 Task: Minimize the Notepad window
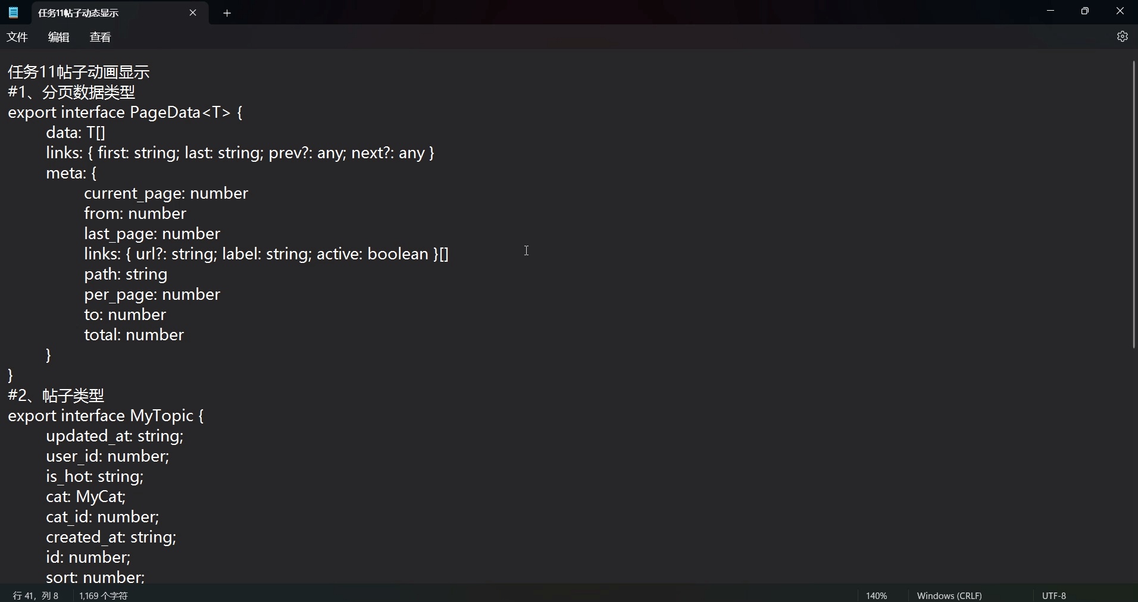[x=1051, y=11]
